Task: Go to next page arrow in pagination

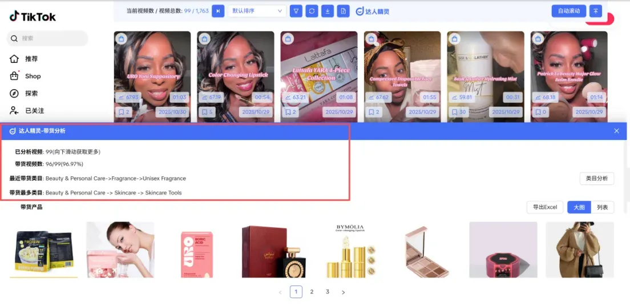Action: [343, 292]
